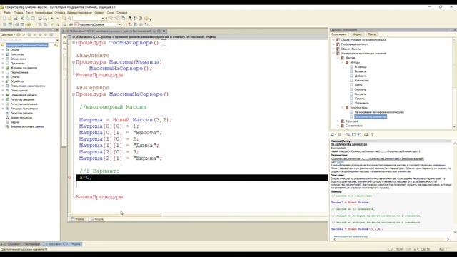This screenshot has height=257, width=457.
Task: Click the Syntax Helper tree vertical scrollbar
Action: [454, 83]
